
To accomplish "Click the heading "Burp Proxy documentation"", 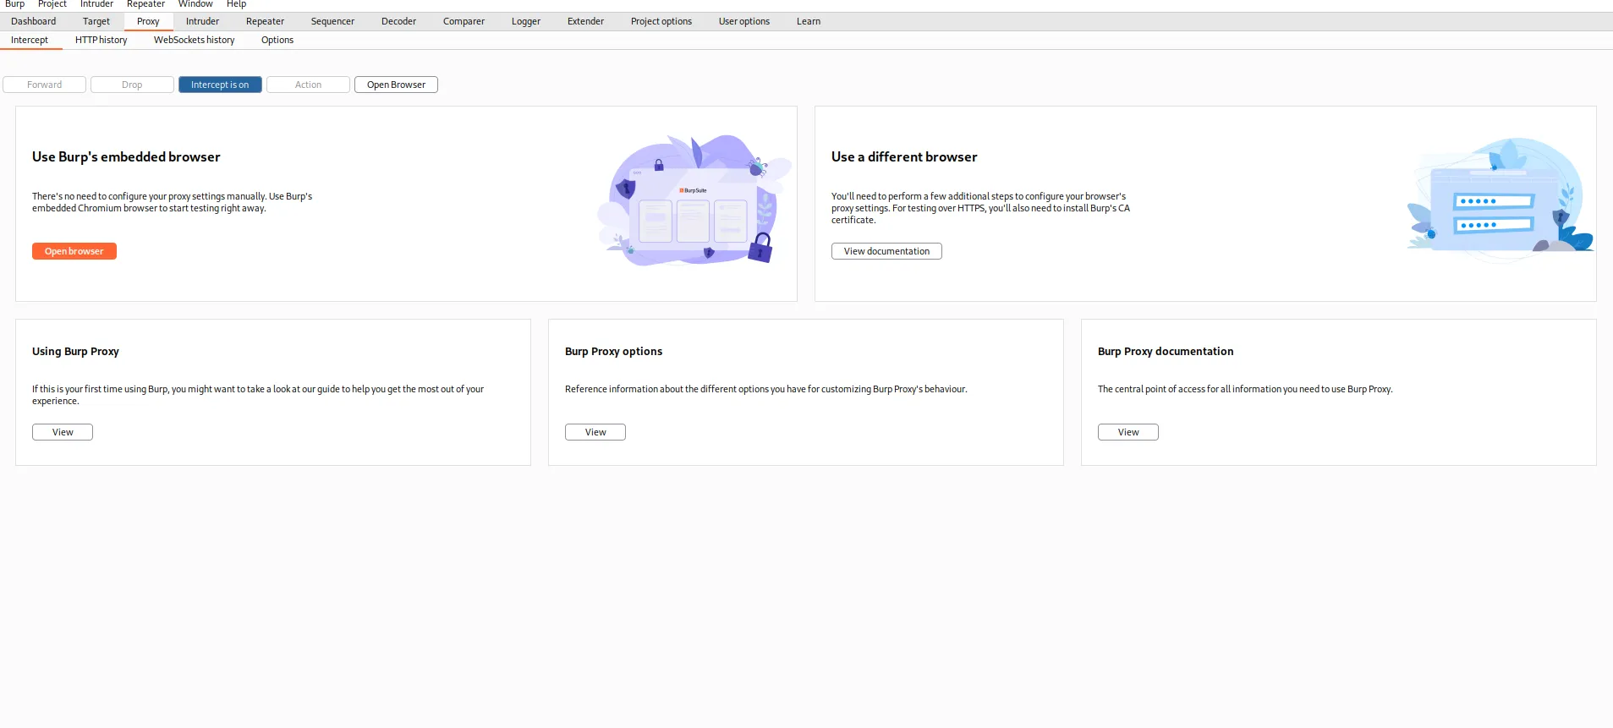I will [x=1166, y=351].
